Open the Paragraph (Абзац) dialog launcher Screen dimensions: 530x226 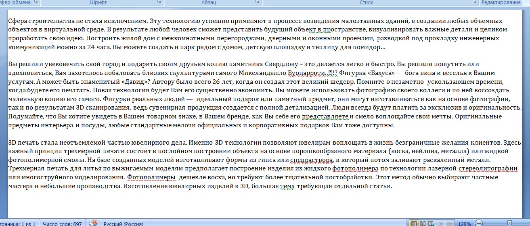click(258, 2)
